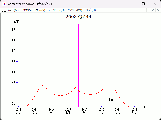Click the graph document icon in the menu bar
Screen dimensions: 161x120
[4, 10]
